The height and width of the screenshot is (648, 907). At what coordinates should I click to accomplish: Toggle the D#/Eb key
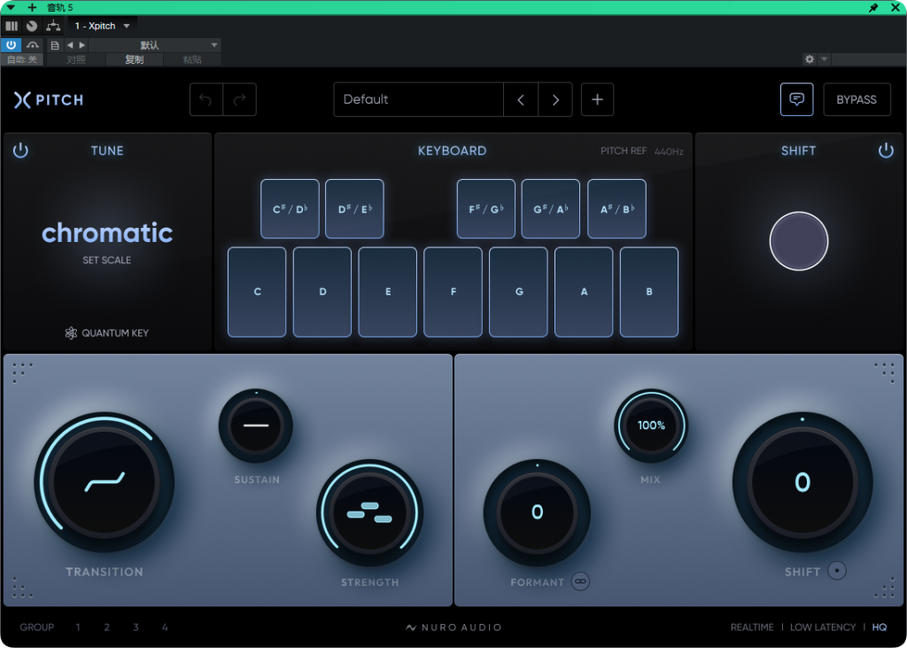click(x=354, y=209)
